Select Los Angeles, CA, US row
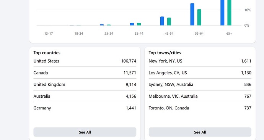264x140 pixels. (200, 73)
